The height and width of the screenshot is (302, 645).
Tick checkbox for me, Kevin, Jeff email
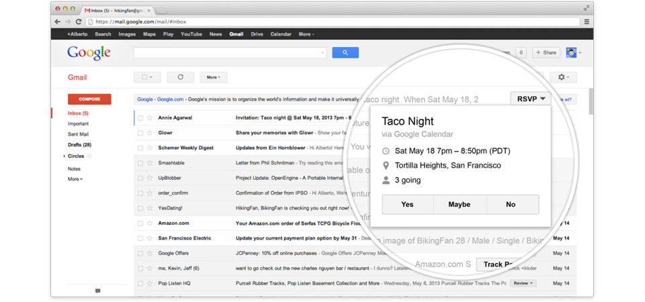point(140,268)
